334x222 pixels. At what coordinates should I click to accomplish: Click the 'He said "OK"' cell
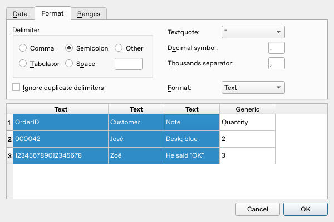(x=191, y=155)
